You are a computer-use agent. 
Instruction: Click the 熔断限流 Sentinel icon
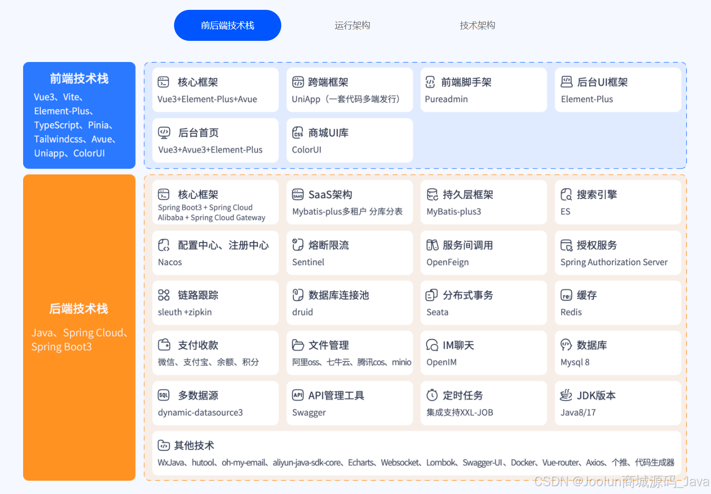click(297, 245)
